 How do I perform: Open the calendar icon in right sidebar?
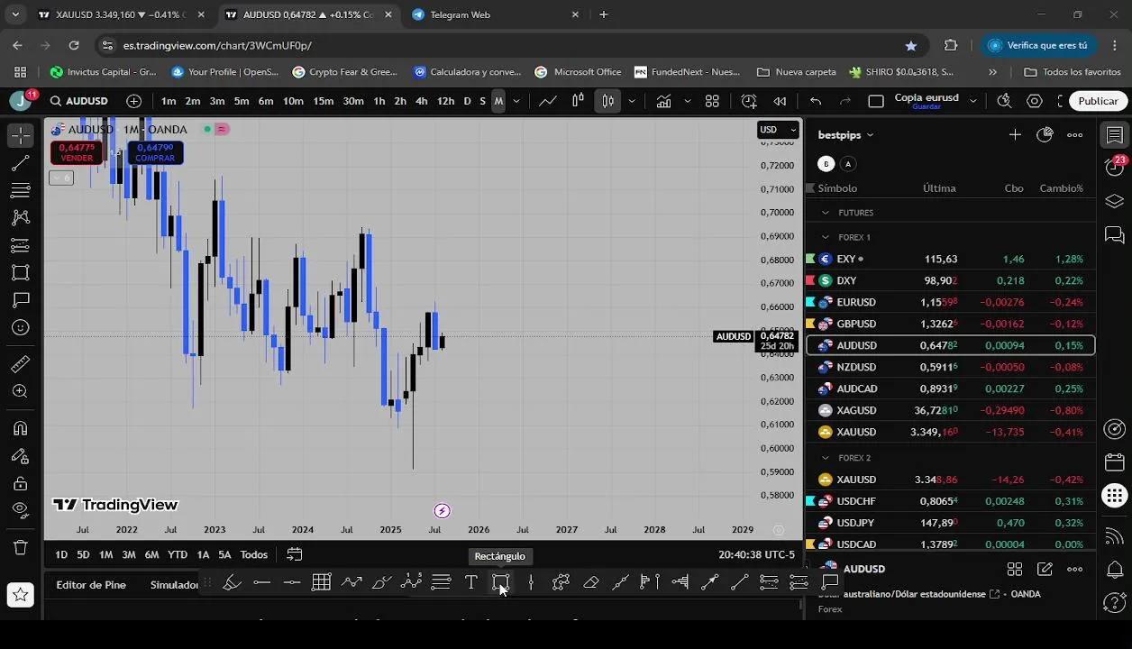(x=1115, y=462)
